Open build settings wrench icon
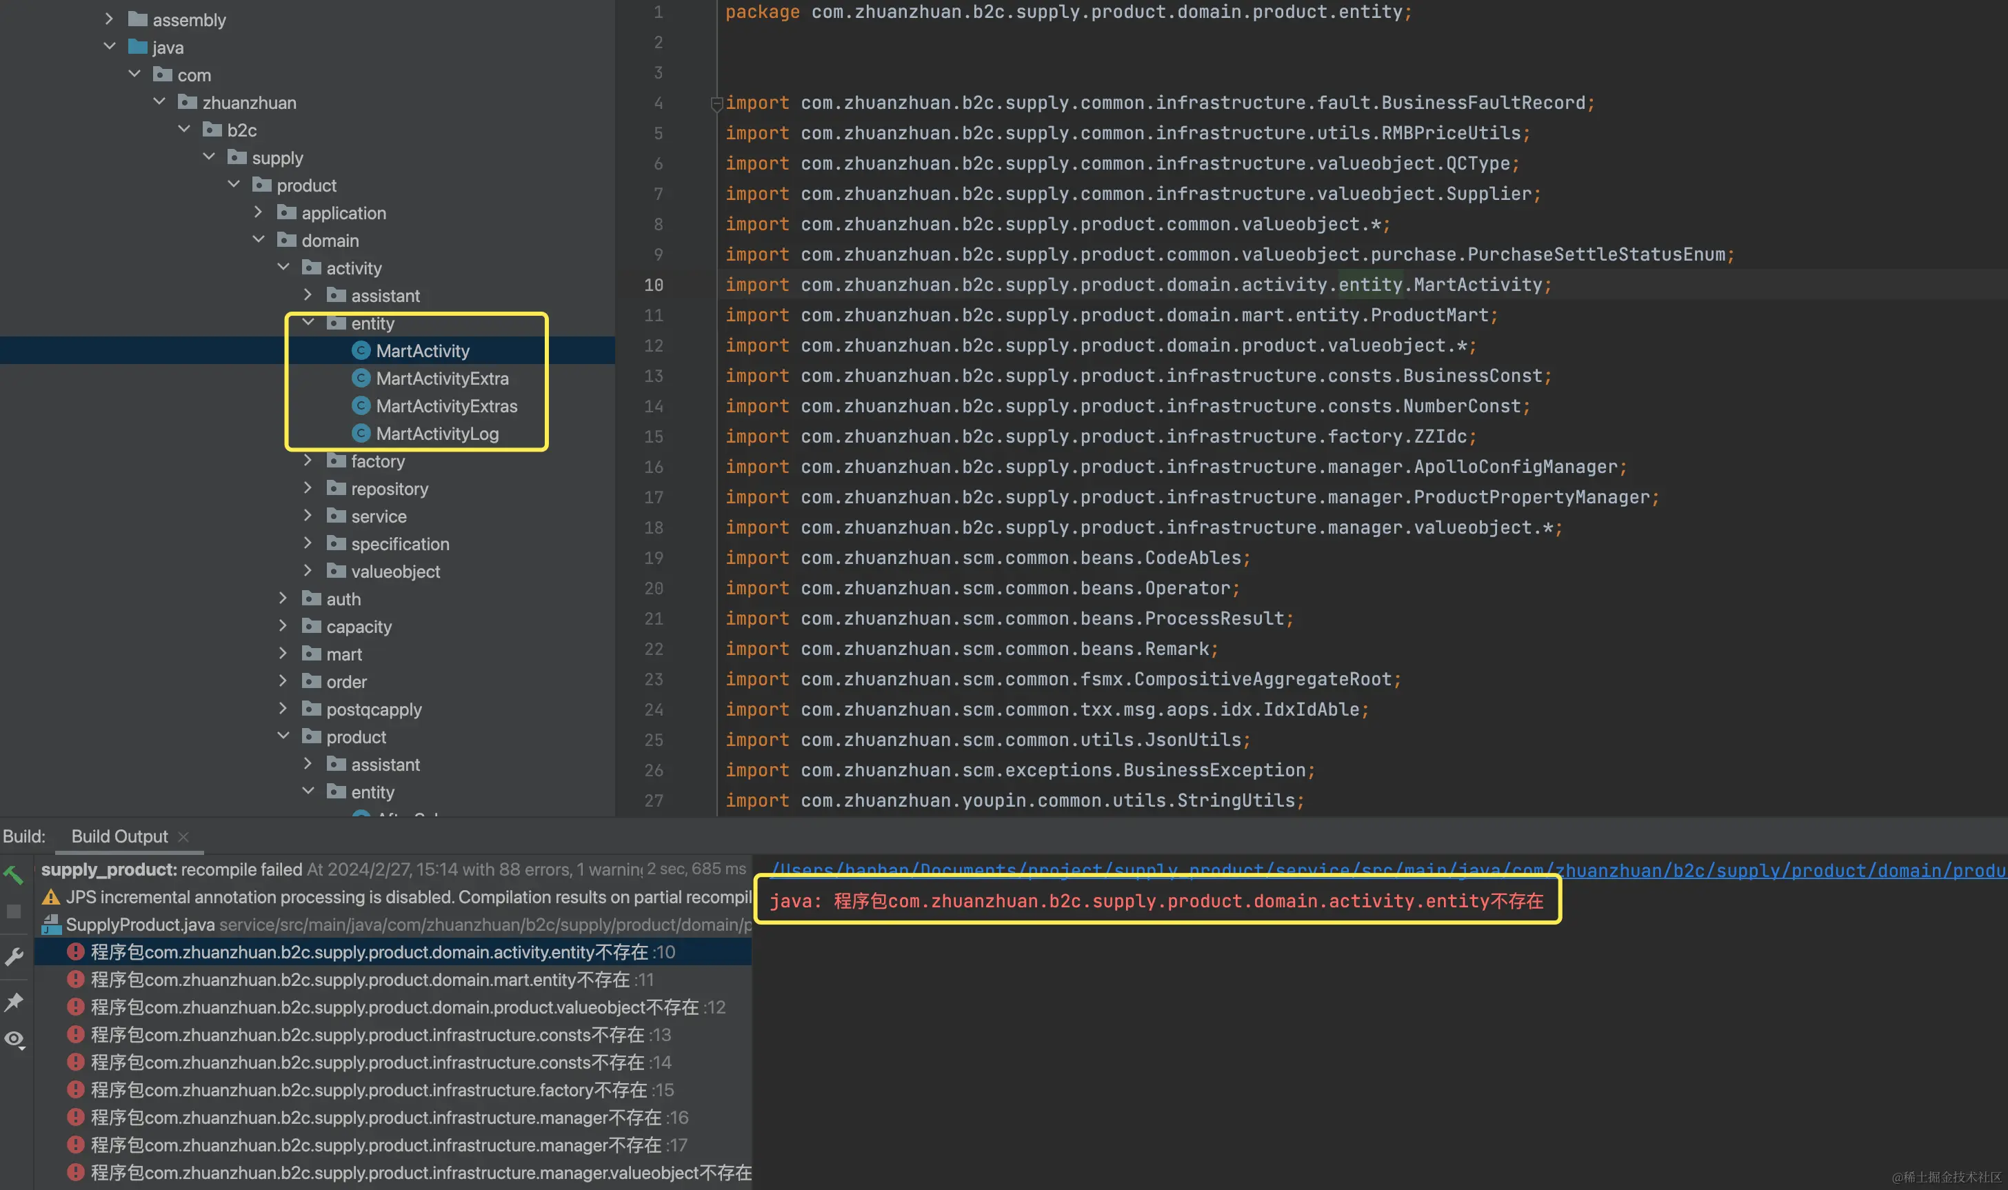 pos(14,956)
